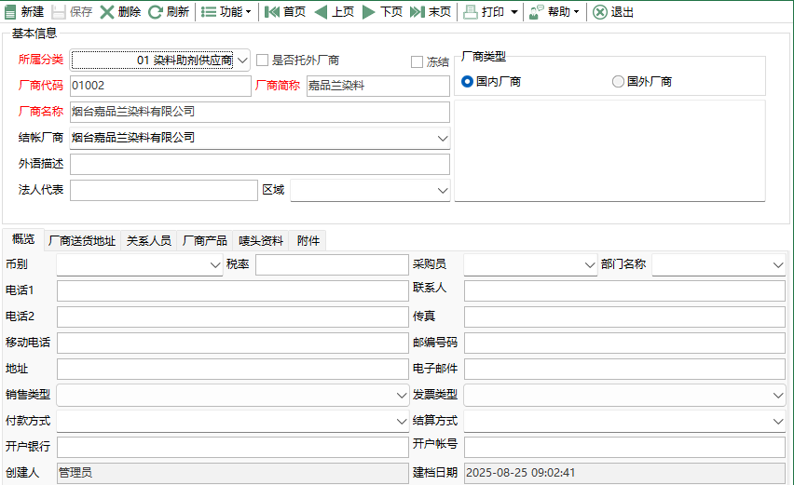Click the Refresh (刷新) icon

[x=156, y=12]
